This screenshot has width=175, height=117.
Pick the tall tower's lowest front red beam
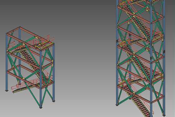pyautogui.click(x=134, y=94)
